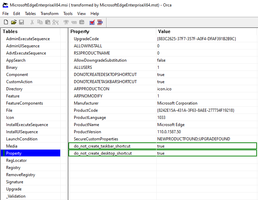Select the FeatureComponents table

pos(25,103)
